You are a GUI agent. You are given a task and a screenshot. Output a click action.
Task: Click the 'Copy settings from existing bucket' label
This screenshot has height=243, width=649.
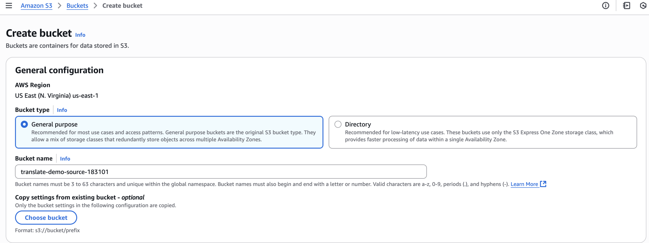[80, 197]
